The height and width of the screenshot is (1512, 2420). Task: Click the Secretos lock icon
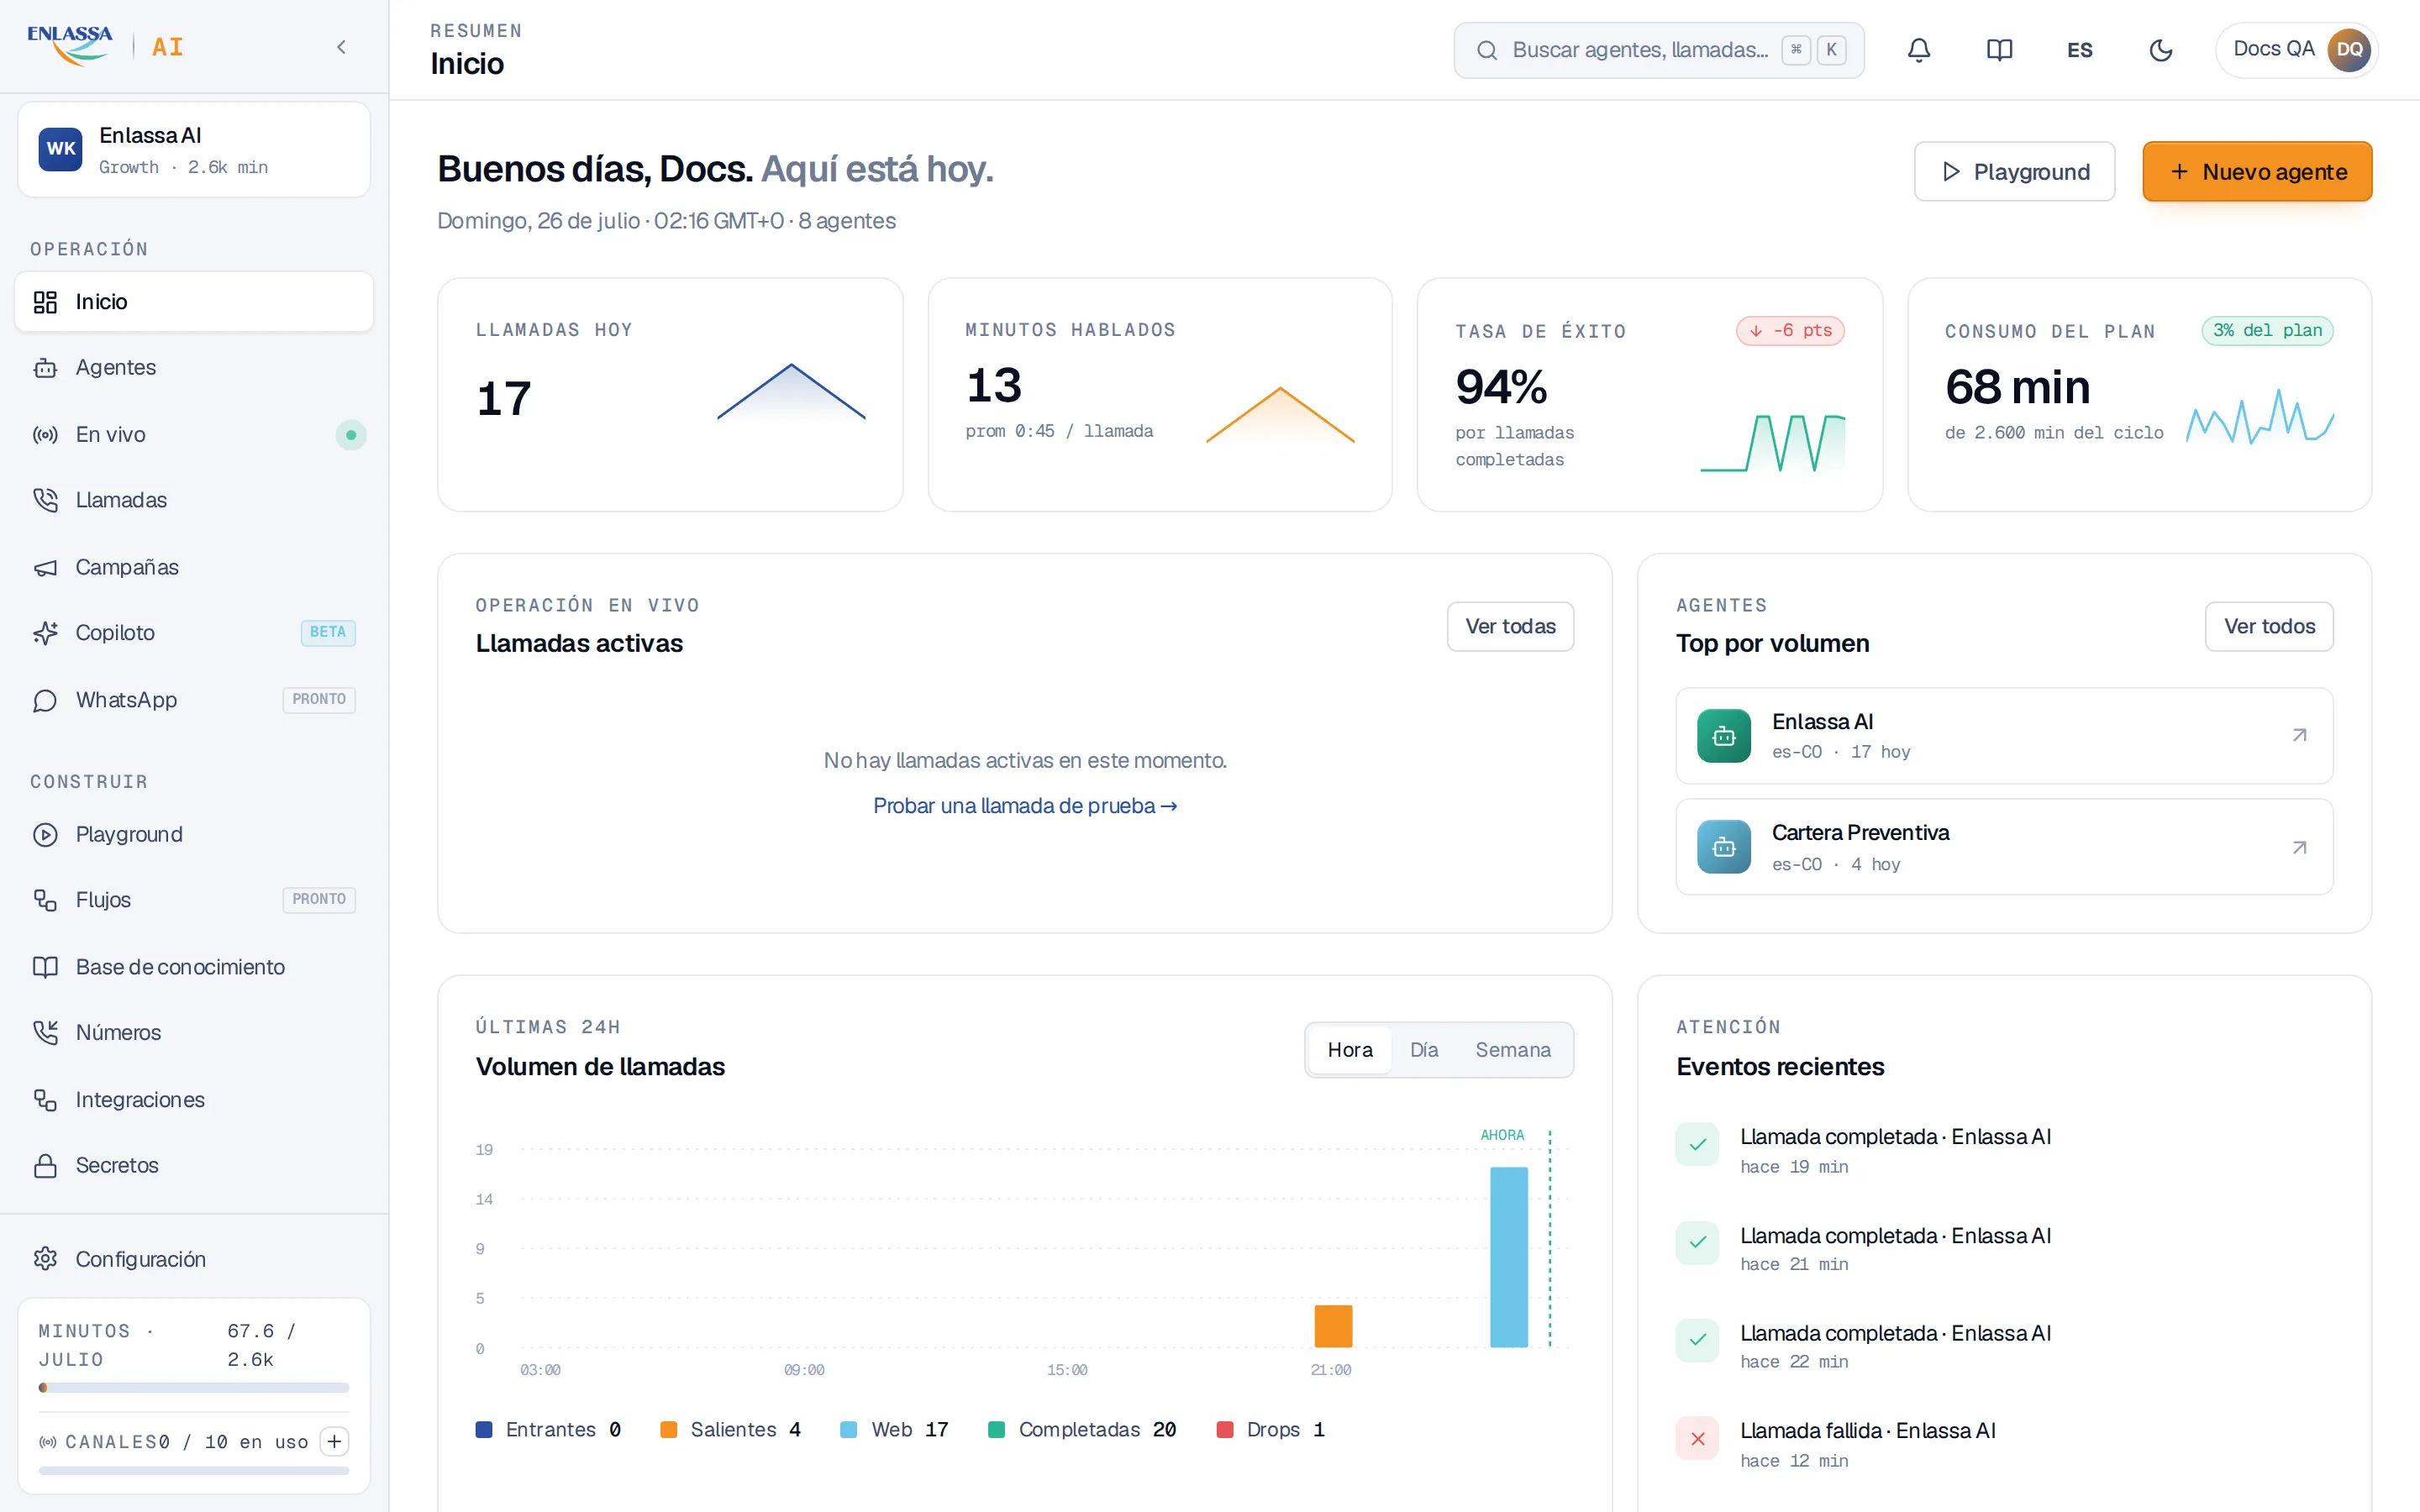(45, 1166)
